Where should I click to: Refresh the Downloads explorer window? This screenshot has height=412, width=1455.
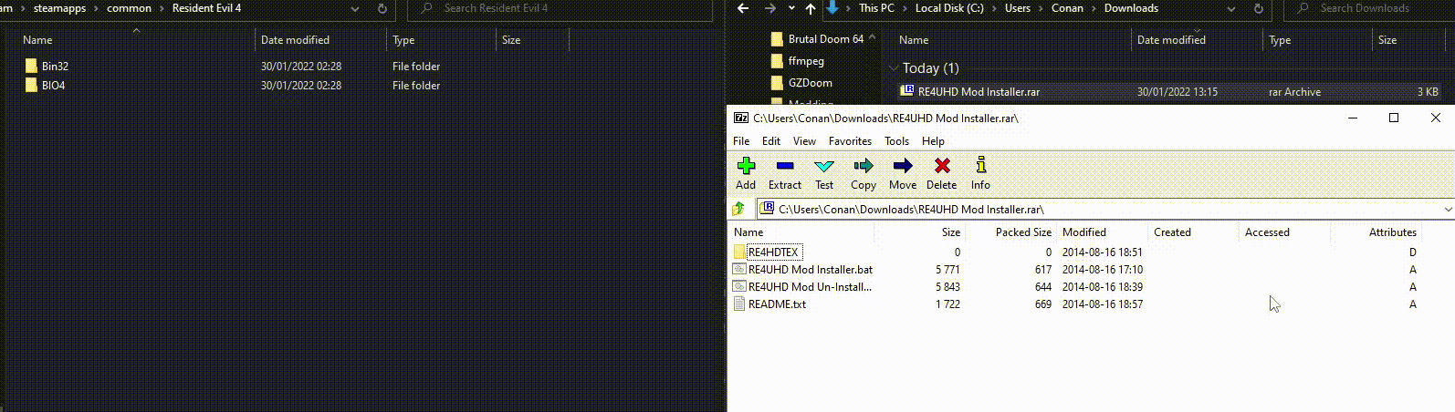[1259, 8]
